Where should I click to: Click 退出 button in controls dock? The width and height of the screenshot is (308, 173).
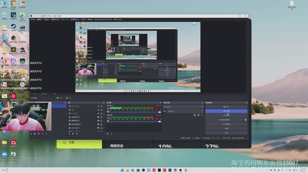[x=226, y=133]
